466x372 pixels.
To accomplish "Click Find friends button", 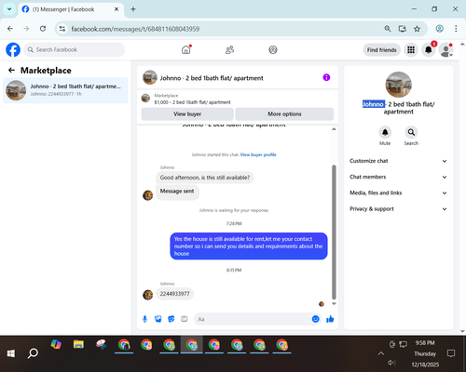I will [x=381, y=50].
